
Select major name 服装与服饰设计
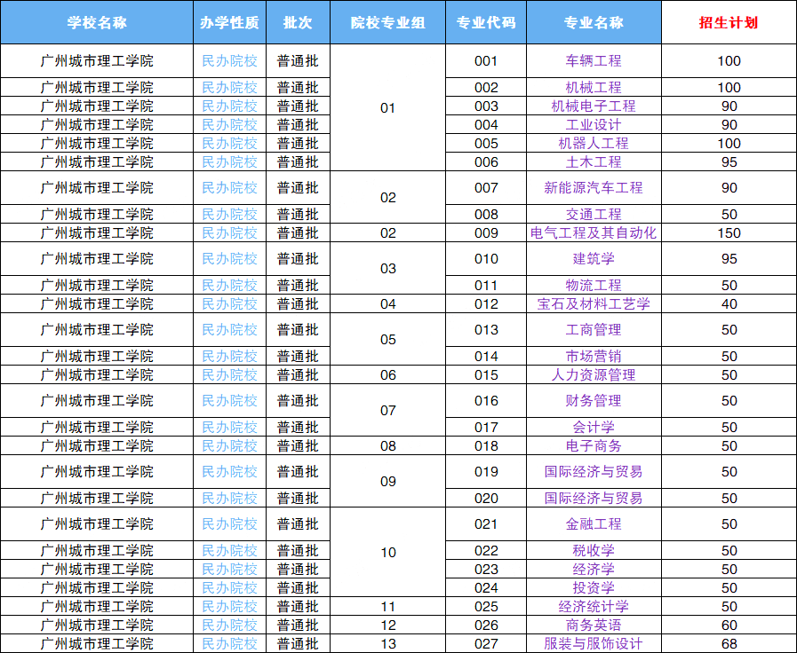click(594, 644)
